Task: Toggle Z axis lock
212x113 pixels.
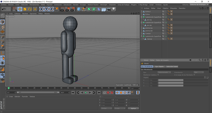Action: 51,9
